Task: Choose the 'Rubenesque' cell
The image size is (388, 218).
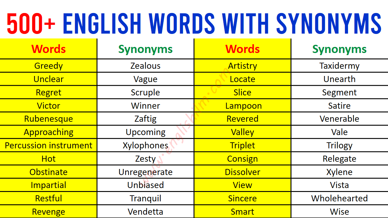Action: coord(48,119)
